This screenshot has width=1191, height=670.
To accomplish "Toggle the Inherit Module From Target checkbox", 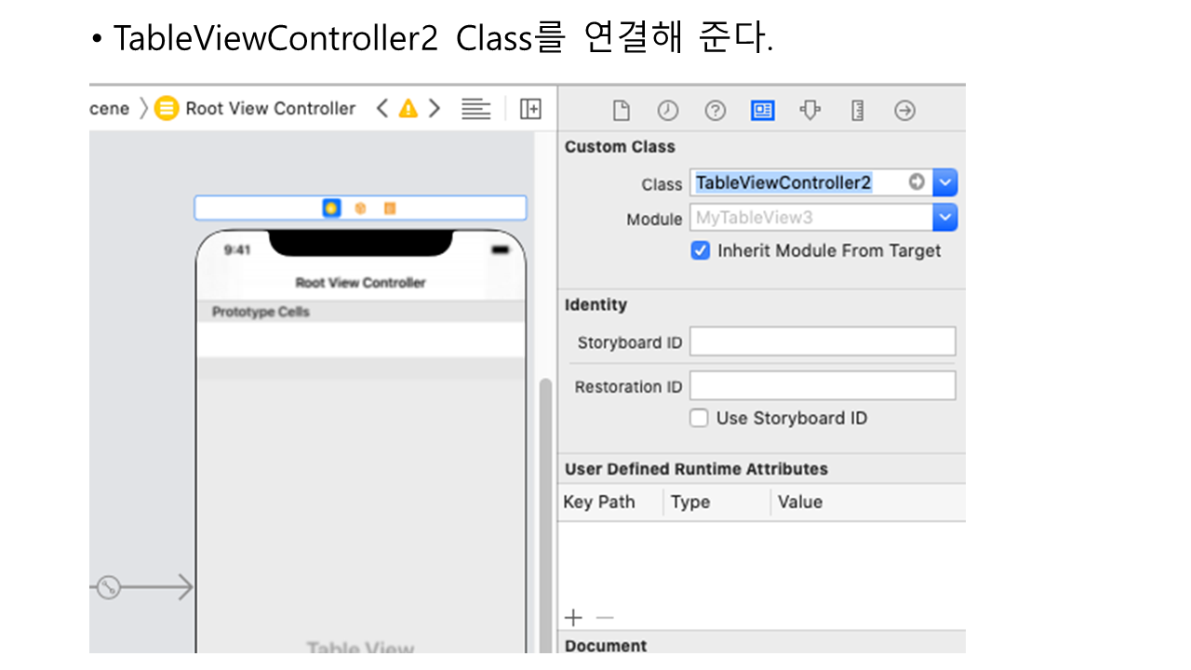I will click(701, 251).
